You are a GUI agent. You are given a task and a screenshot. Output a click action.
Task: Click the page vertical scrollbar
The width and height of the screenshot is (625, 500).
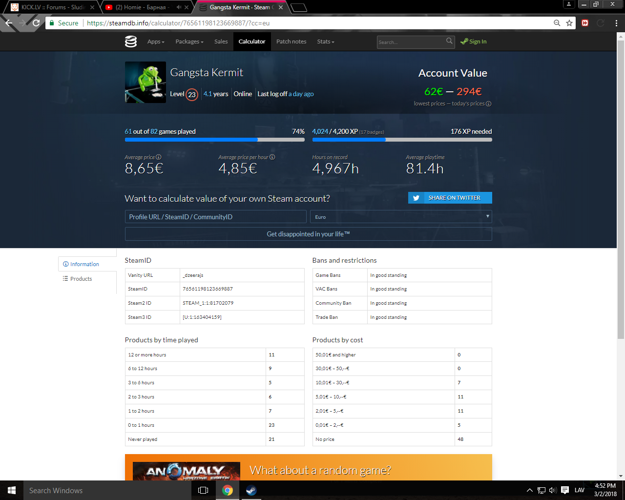[621, 190]
